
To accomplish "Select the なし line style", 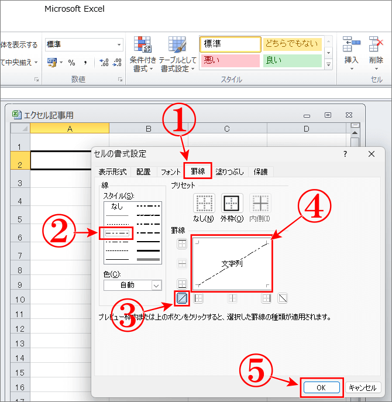I will (117, 207).
